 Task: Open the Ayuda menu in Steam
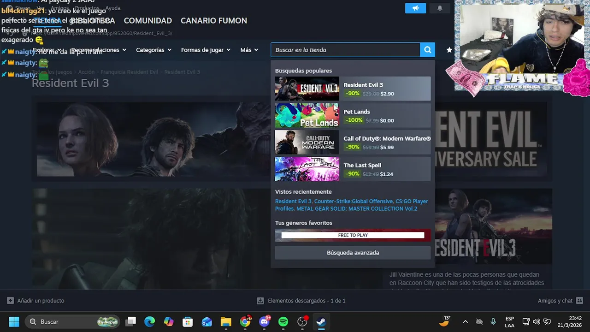(113, 8)
